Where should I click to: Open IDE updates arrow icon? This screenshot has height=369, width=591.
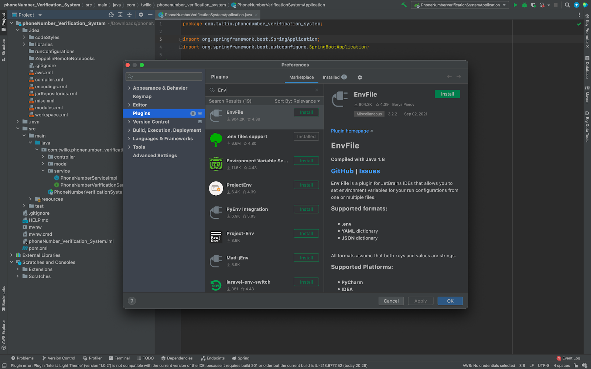coord(576,5)
